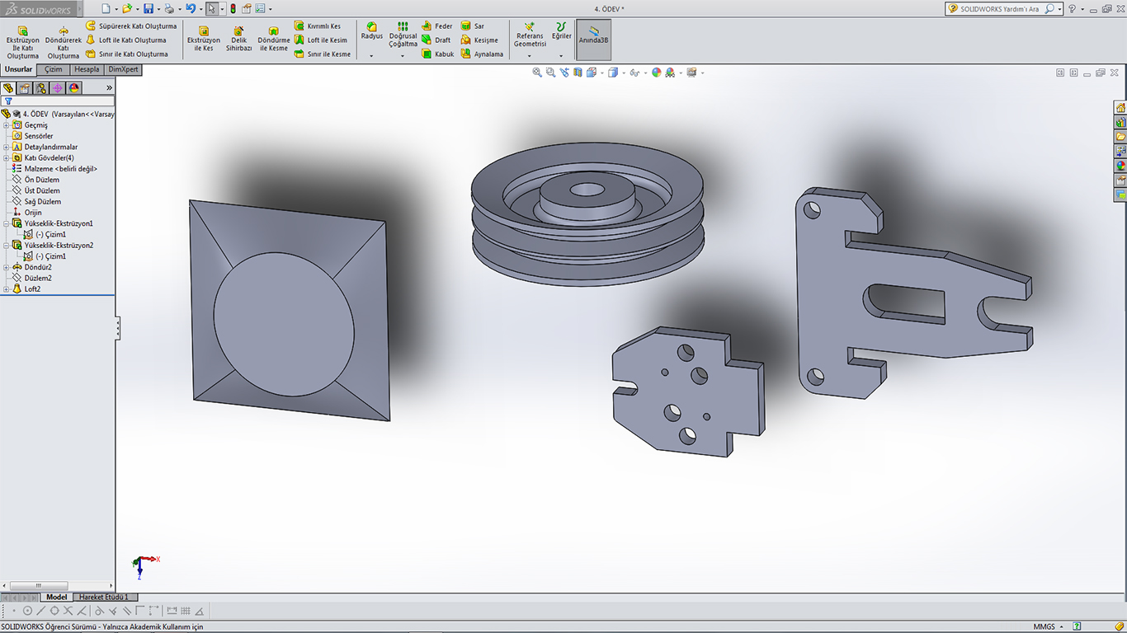Select Loft ile Katı Oluşturma tool
Image resolution: width=1127 pixels, height=633 pixels.
click(x=126, y=40)
